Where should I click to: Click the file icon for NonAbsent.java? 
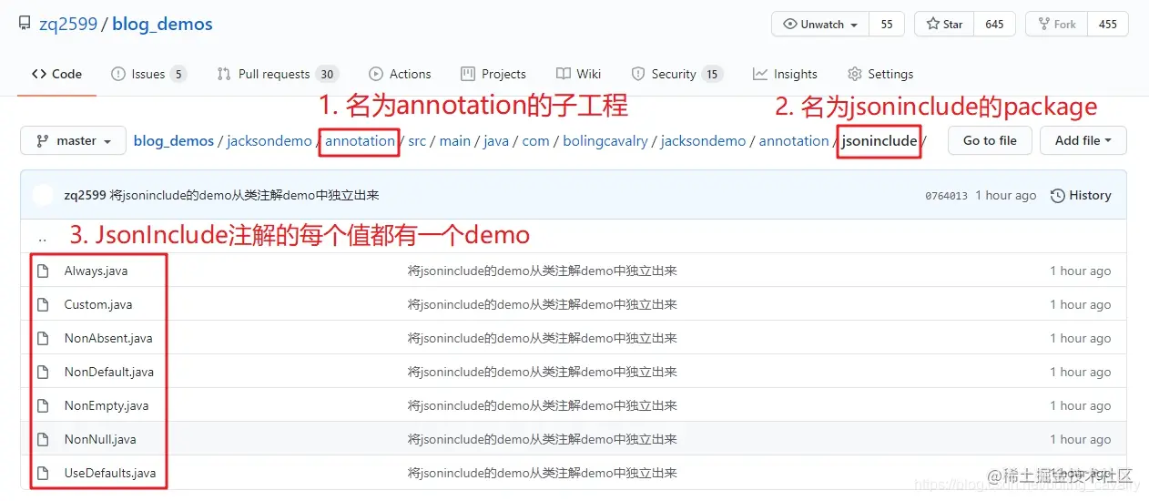coord(42,338)
